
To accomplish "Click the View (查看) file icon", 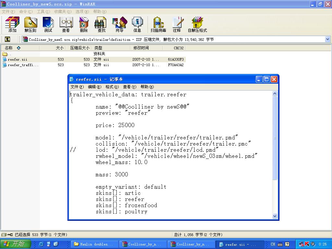I will [66, 25].
